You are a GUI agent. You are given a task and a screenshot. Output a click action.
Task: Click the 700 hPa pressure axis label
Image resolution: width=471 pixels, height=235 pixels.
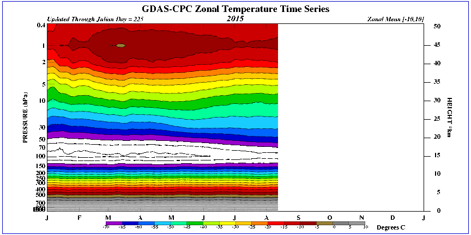pos(40,203)
